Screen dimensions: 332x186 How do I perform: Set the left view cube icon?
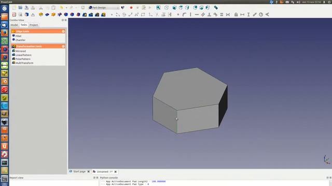pyautogui.click(x=208, y=8)
